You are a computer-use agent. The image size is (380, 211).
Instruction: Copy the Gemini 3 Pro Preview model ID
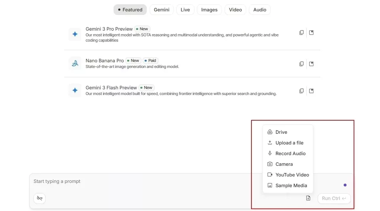point(301,32)
